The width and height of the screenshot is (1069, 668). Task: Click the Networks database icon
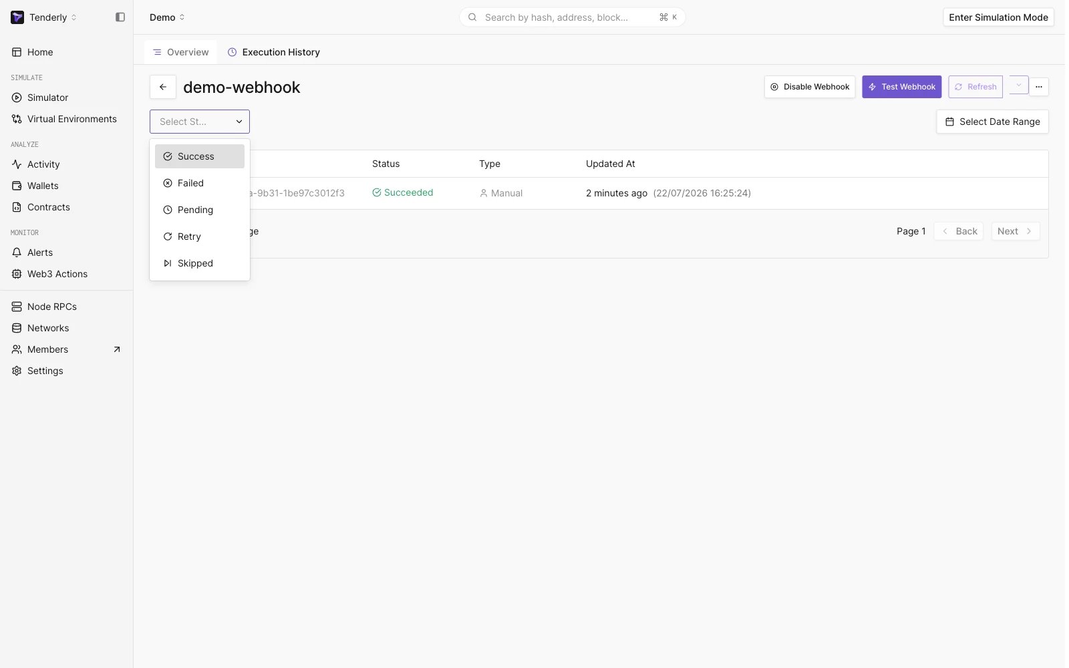17,328
